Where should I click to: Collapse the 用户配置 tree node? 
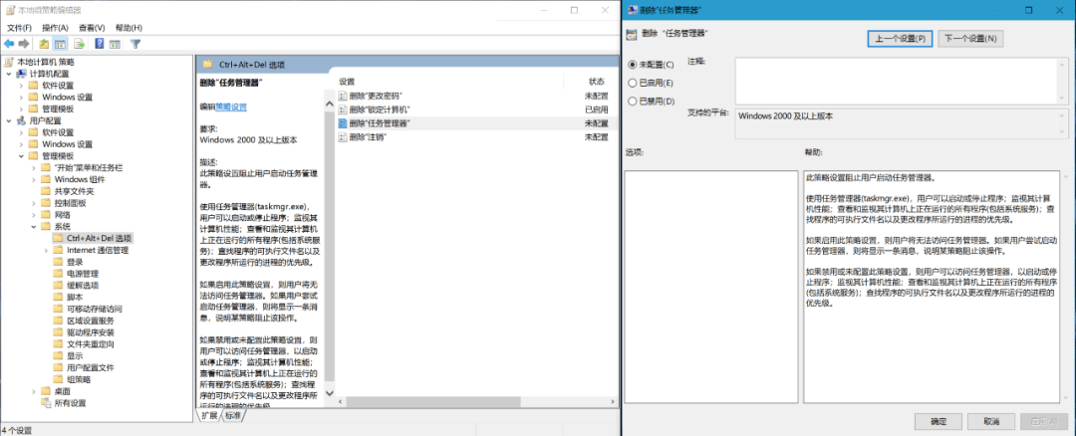8,120
